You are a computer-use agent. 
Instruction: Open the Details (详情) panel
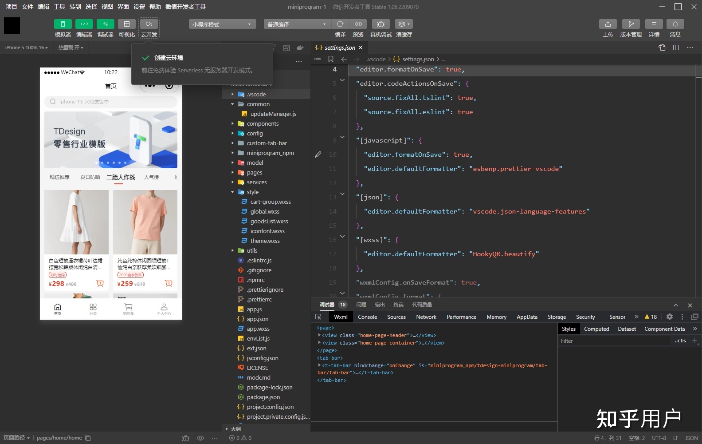(654, 24)
